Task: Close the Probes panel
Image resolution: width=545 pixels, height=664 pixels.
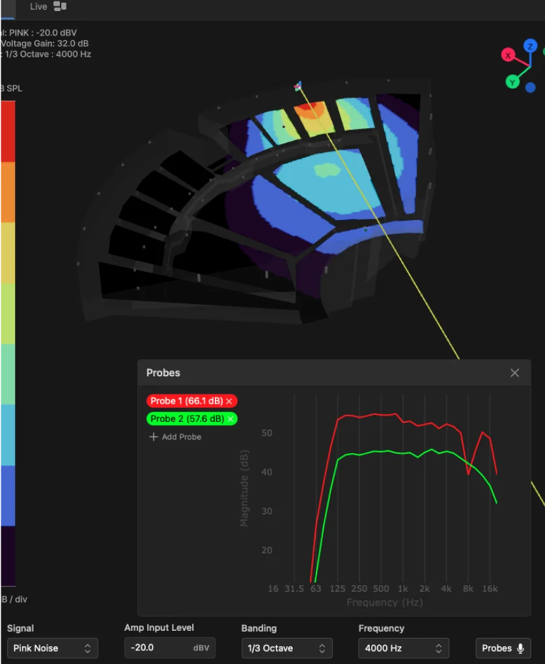Action: 514,372
